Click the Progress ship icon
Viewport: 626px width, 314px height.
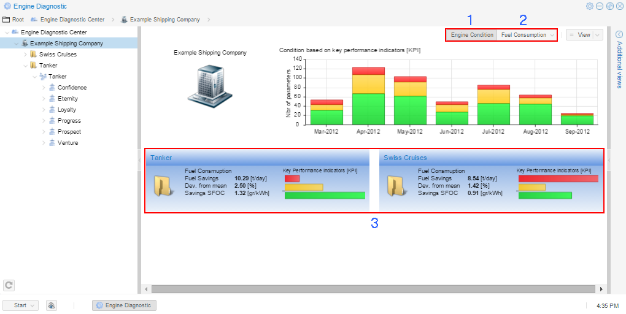(x=52, y=120)
